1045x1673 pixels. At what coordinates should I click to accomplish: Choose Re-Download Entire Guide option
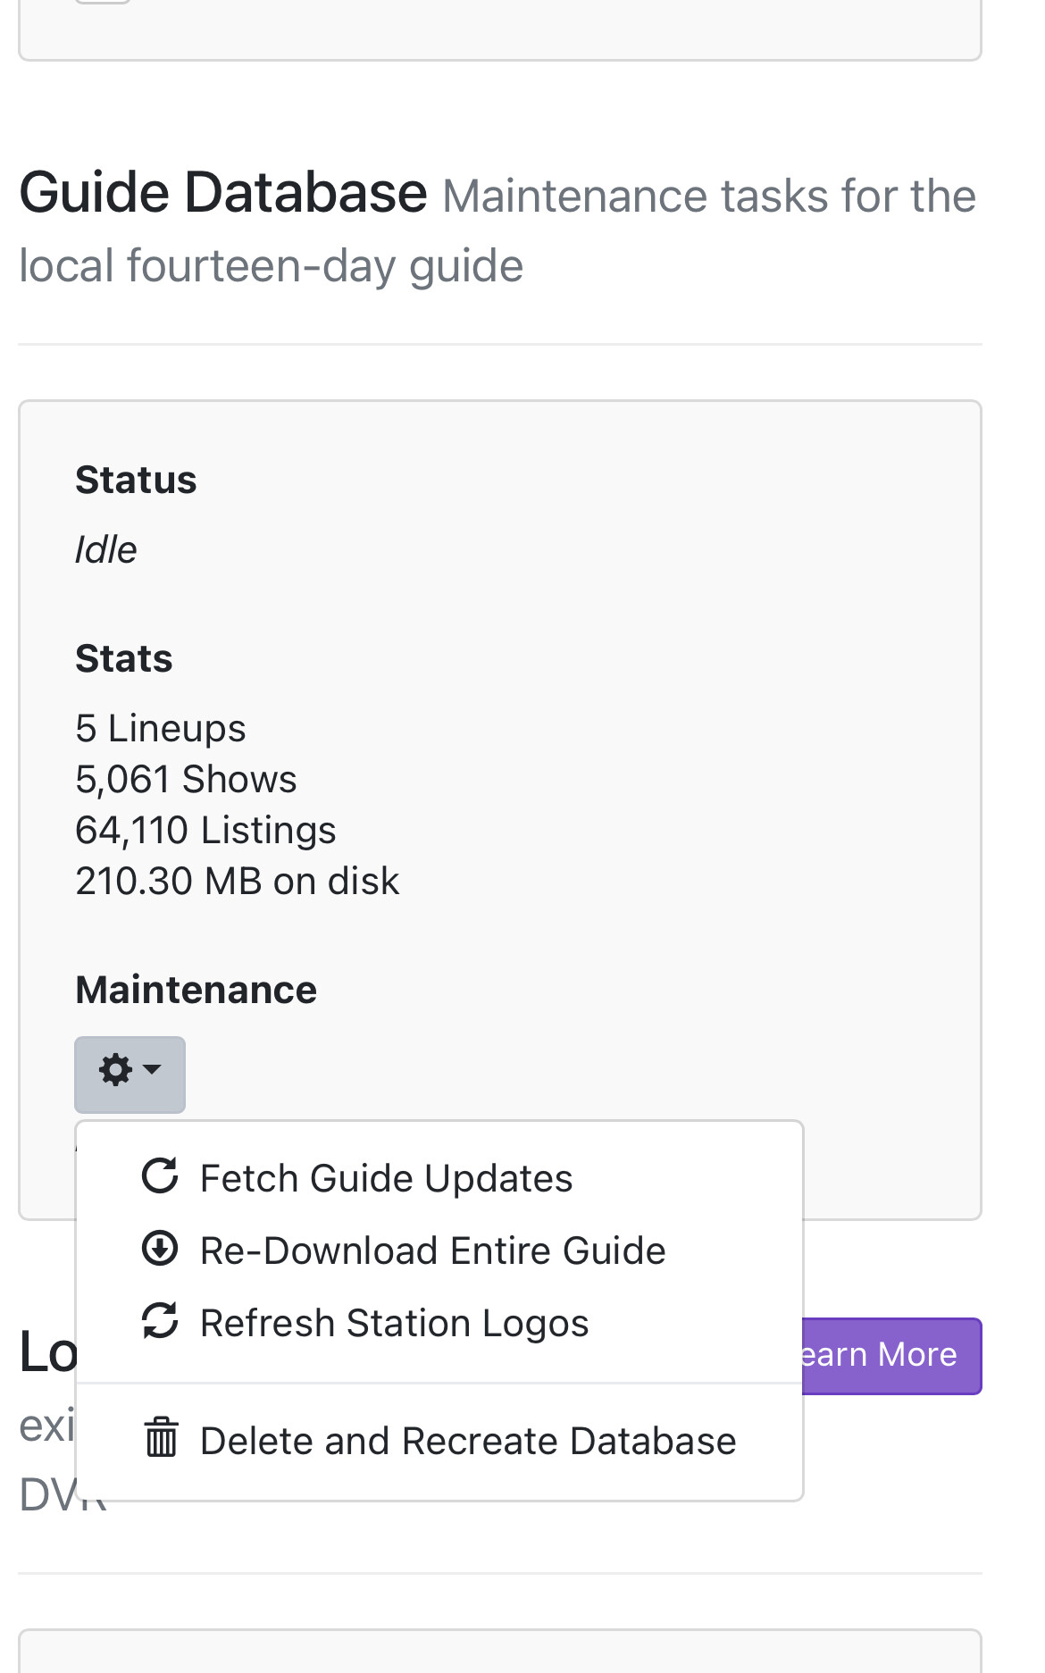click(432, 1251)
